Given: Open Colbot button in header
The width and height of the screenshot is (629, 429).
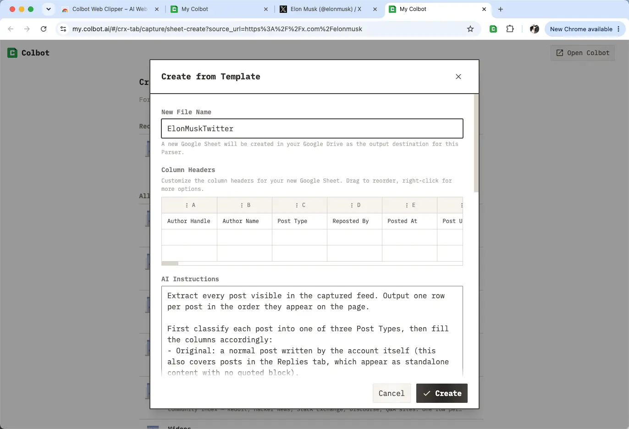Looking at the screenshot, I should tap(583, 53).
